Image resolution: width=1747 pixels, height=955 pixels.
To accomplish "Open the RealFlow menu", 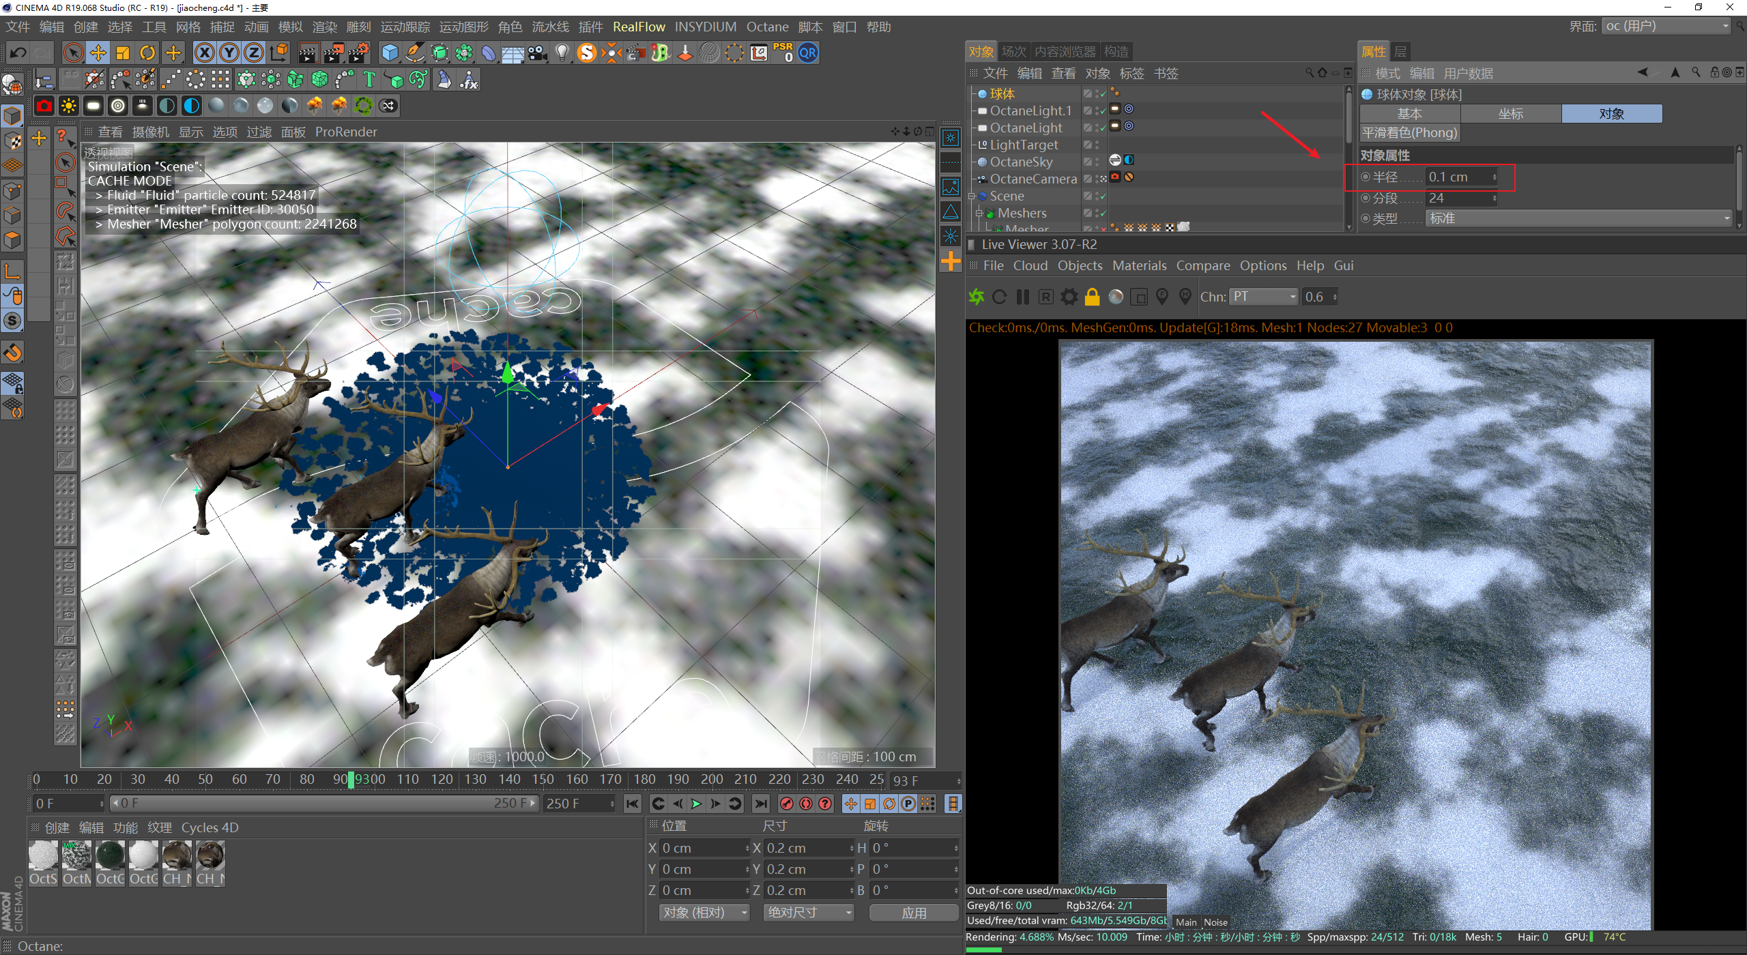I will (638, 27).
